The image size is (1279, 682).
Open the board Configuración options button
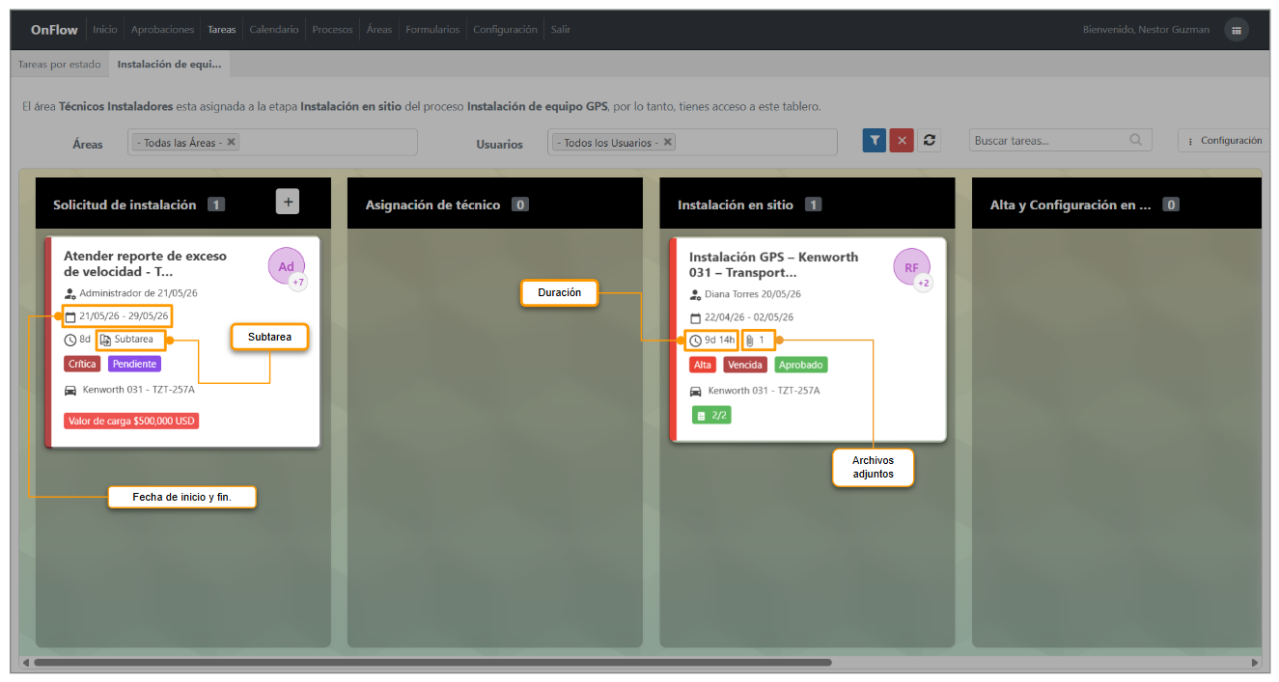(x=1224, y=141)
